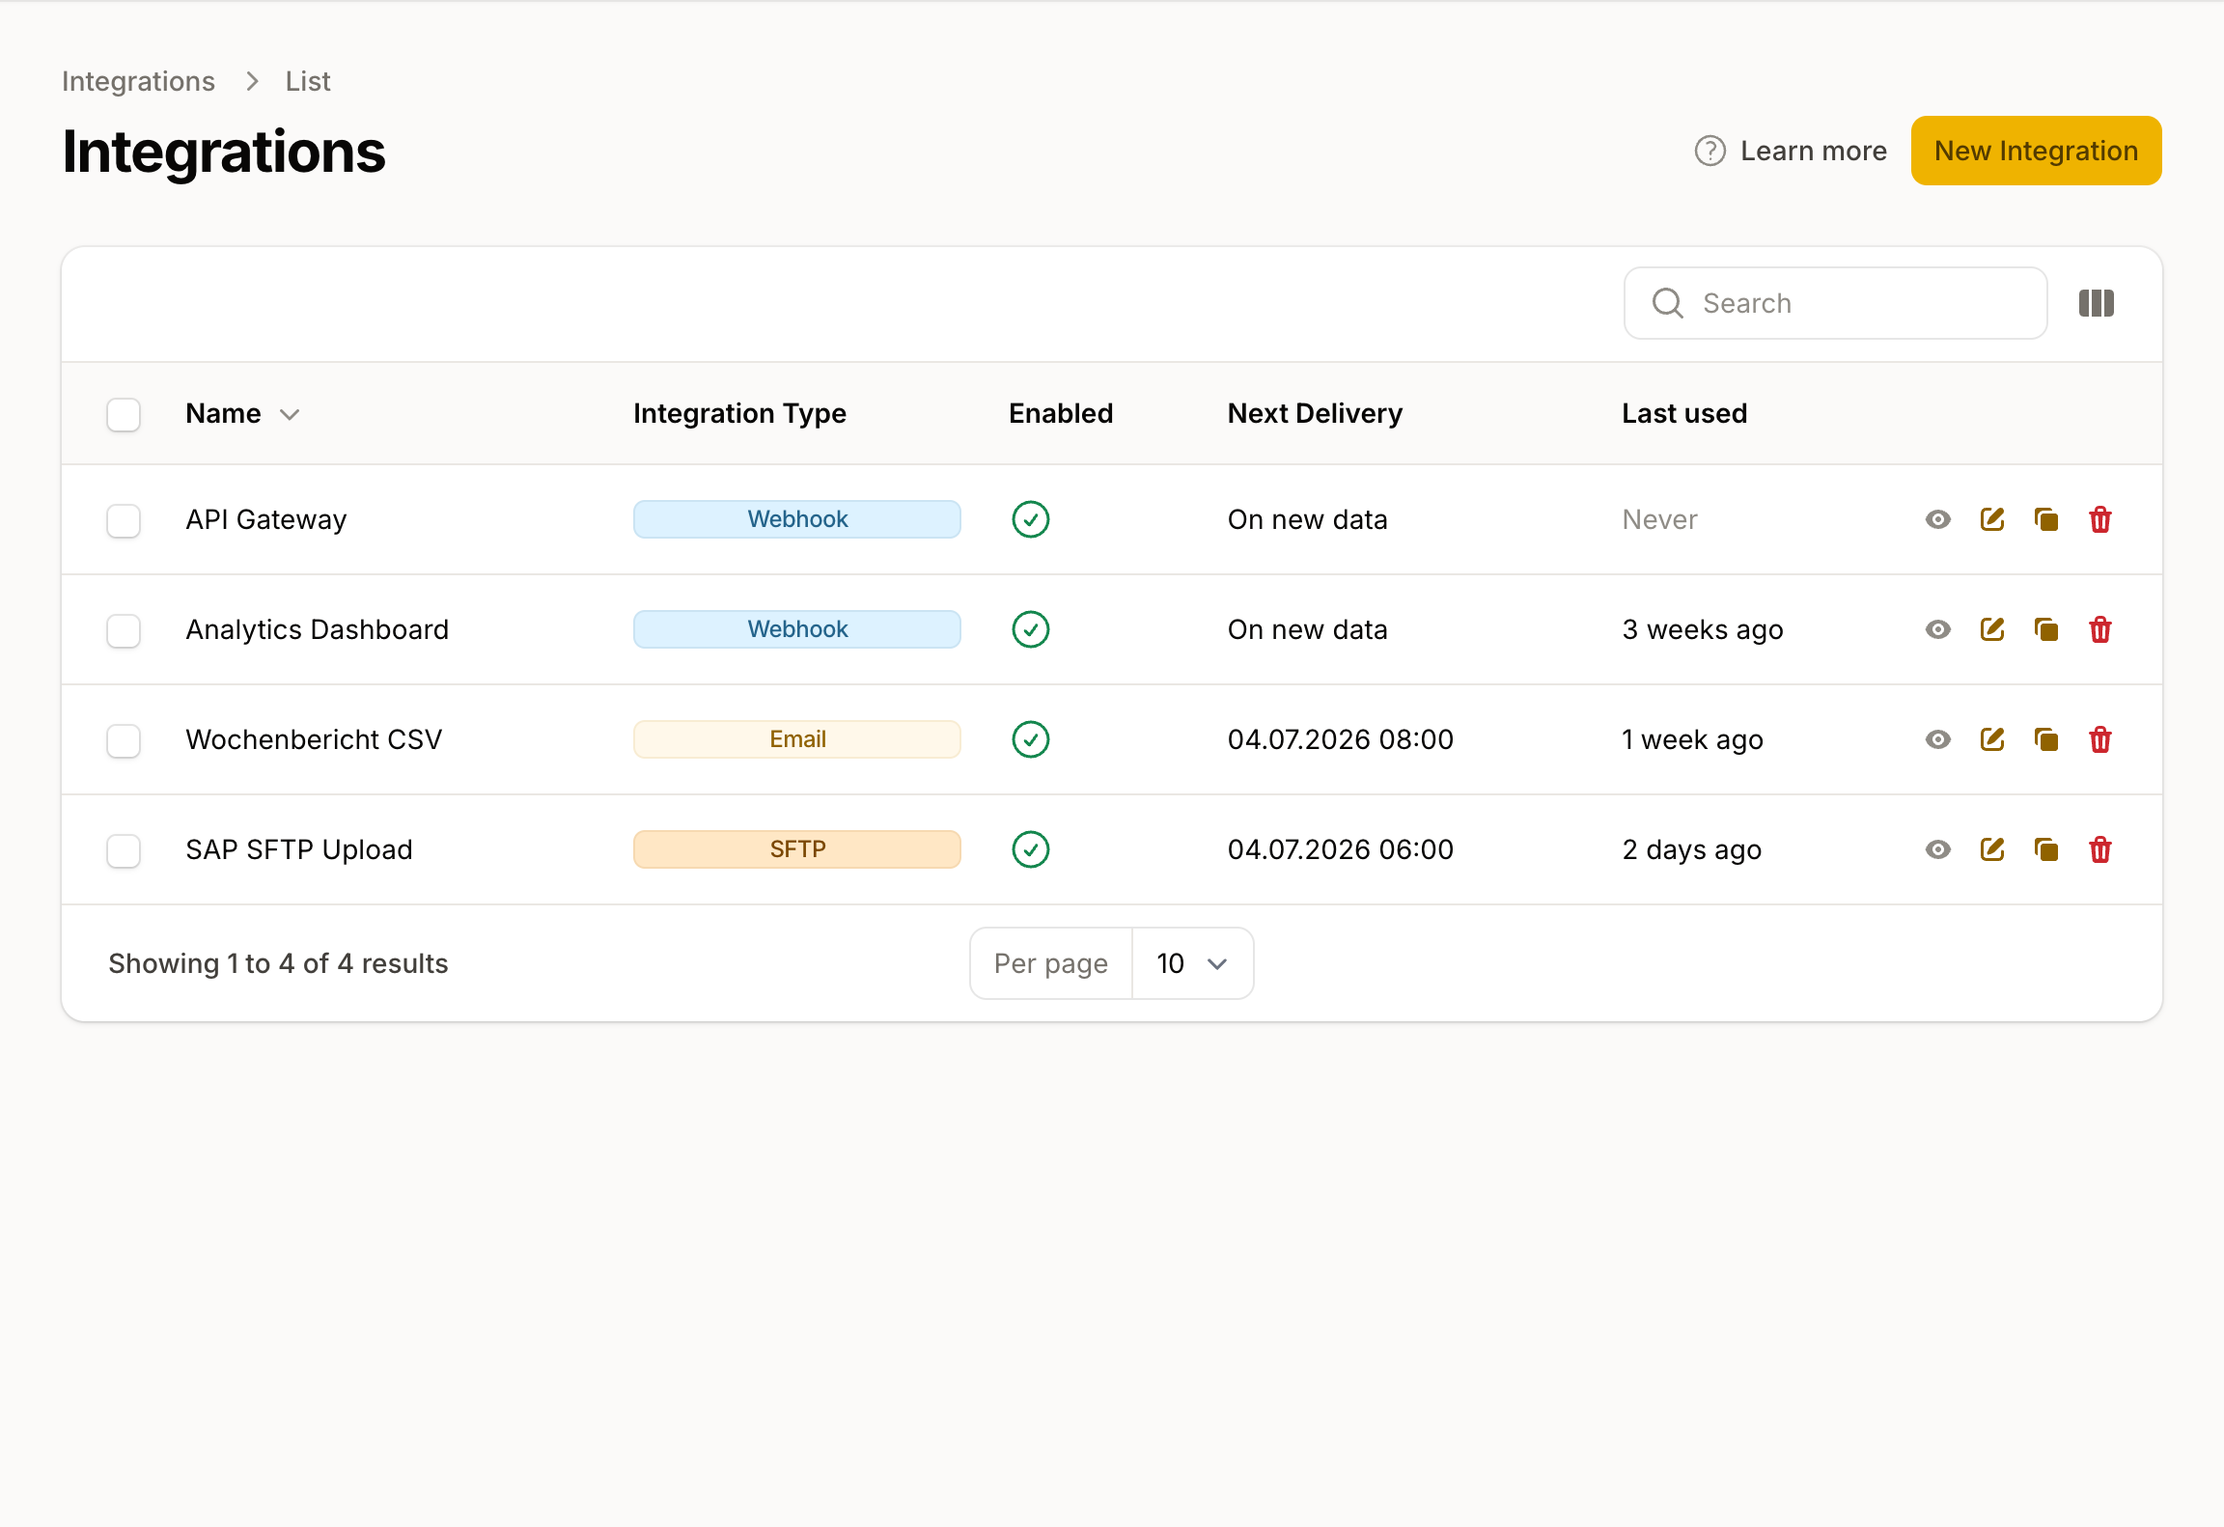2224x1527 pixels.
Task: Click the 04.07.2026 08:00 delivery cell
Action: tap(1340, 740)
